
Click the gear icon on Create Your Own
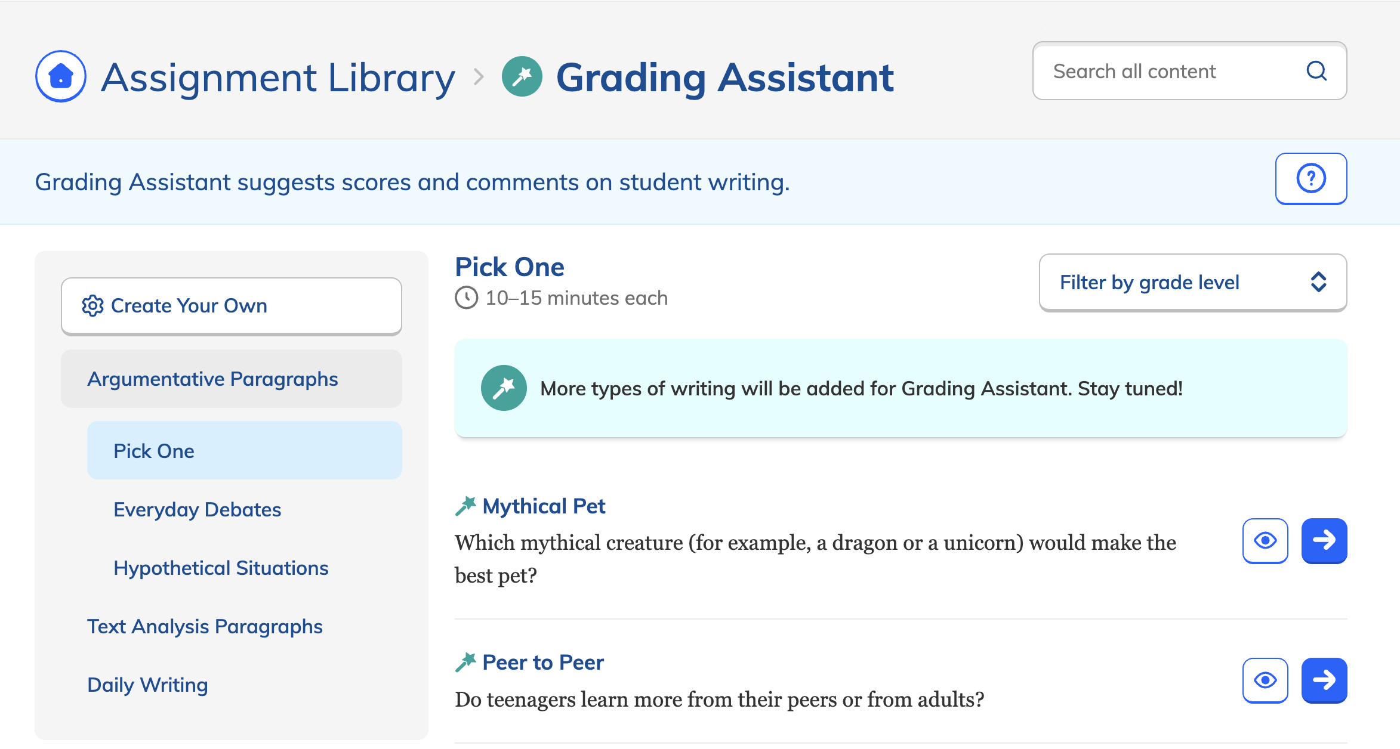tap(92, 305)
